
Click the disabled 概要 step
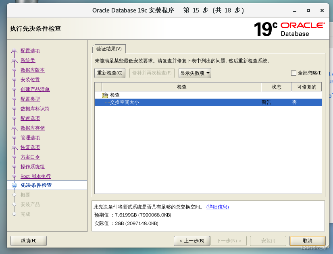25,195
